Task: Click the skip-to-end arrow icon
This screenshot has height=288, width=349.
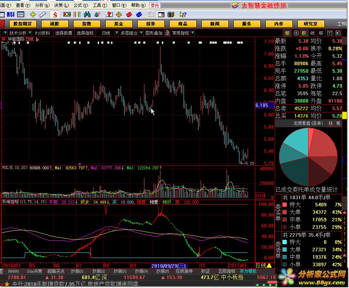Action: [x=338, y=33]
